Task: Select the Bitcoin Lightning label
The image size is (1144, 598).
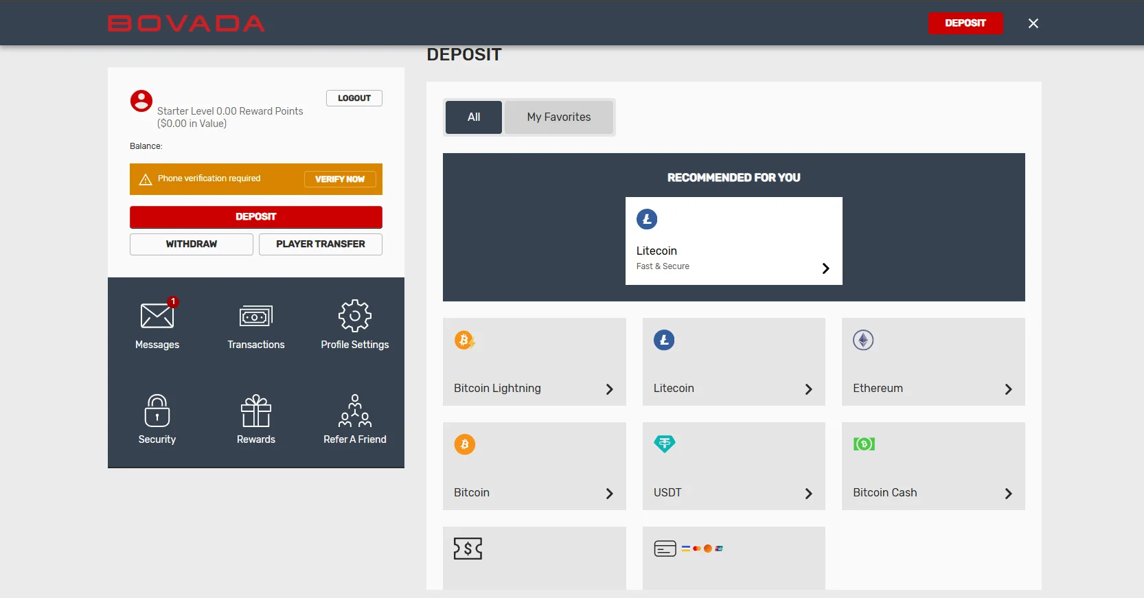Action: (497, 389)
